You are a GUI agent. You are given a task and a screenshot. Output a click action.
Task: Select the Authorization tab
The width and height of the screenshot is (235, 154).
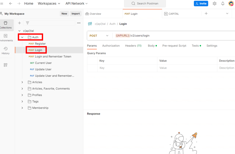(x=111, y=46)
